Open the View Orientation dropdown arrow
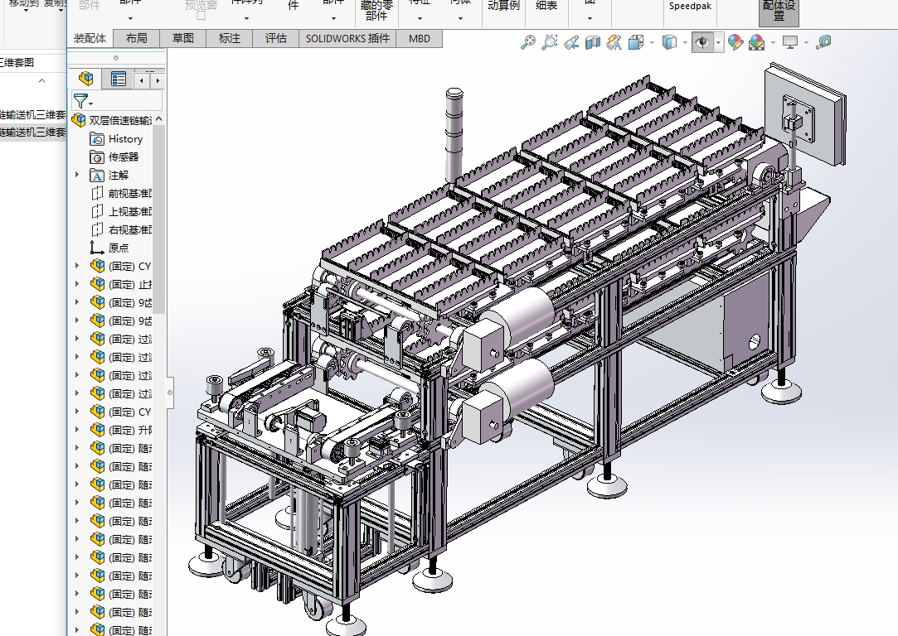This screenshot has width=898, height=636. coord(652,42)
